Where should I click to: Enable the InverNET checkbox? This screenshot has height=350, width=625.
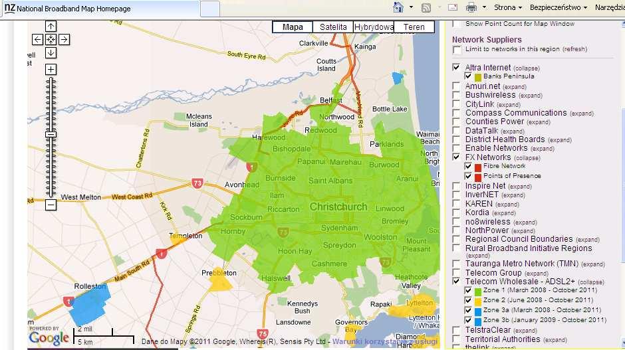coord(456,195)
